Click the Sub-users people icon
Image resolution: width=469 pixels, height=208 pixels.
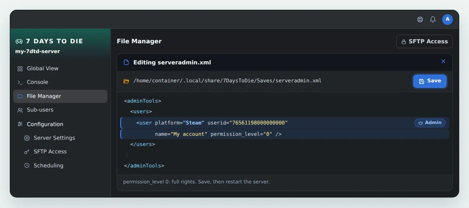pyautogui.click(x=20, y=110)
